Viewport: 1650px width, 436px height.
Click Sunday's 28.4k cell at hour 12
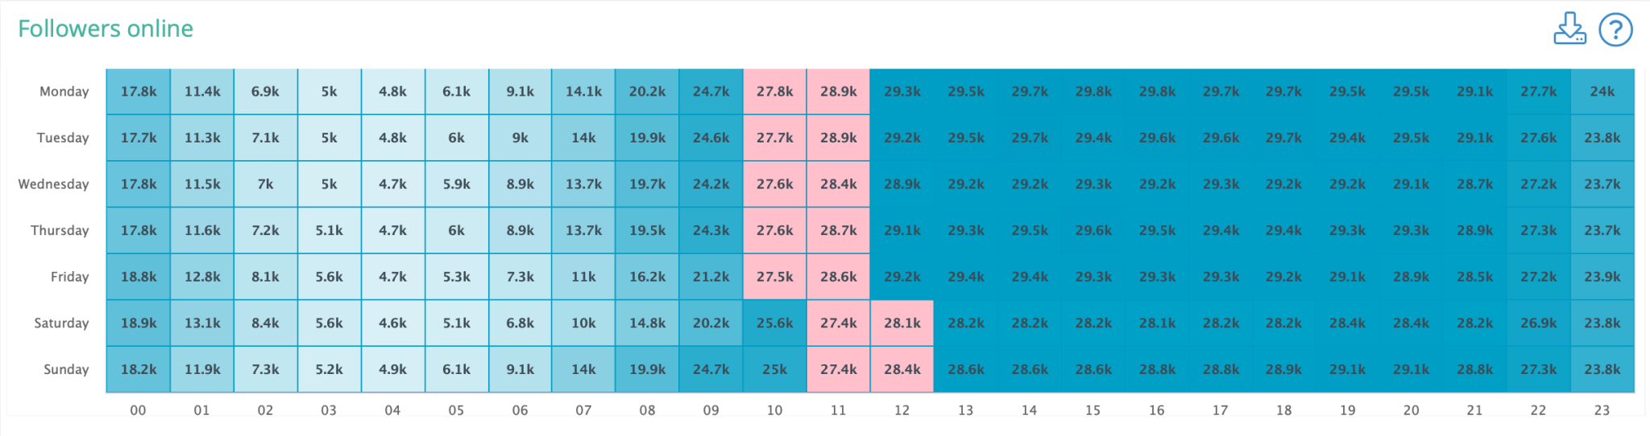(x=902, y=370)
